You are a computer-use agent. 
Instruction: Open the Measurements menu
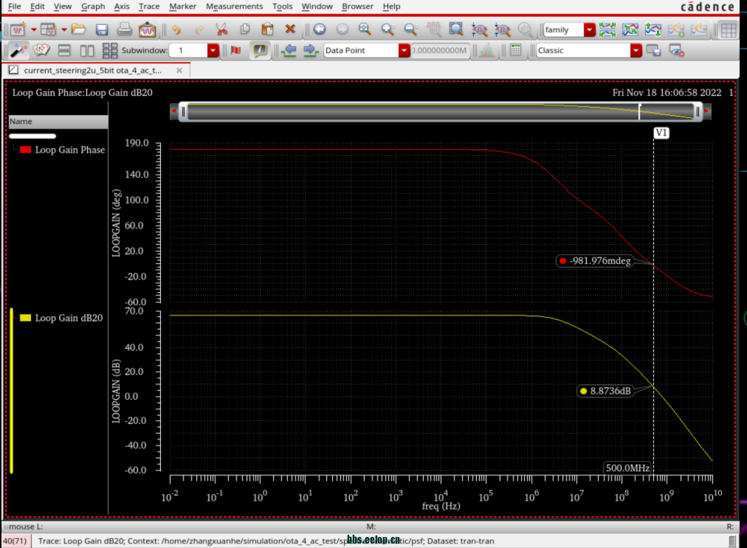tap(234, 6)
